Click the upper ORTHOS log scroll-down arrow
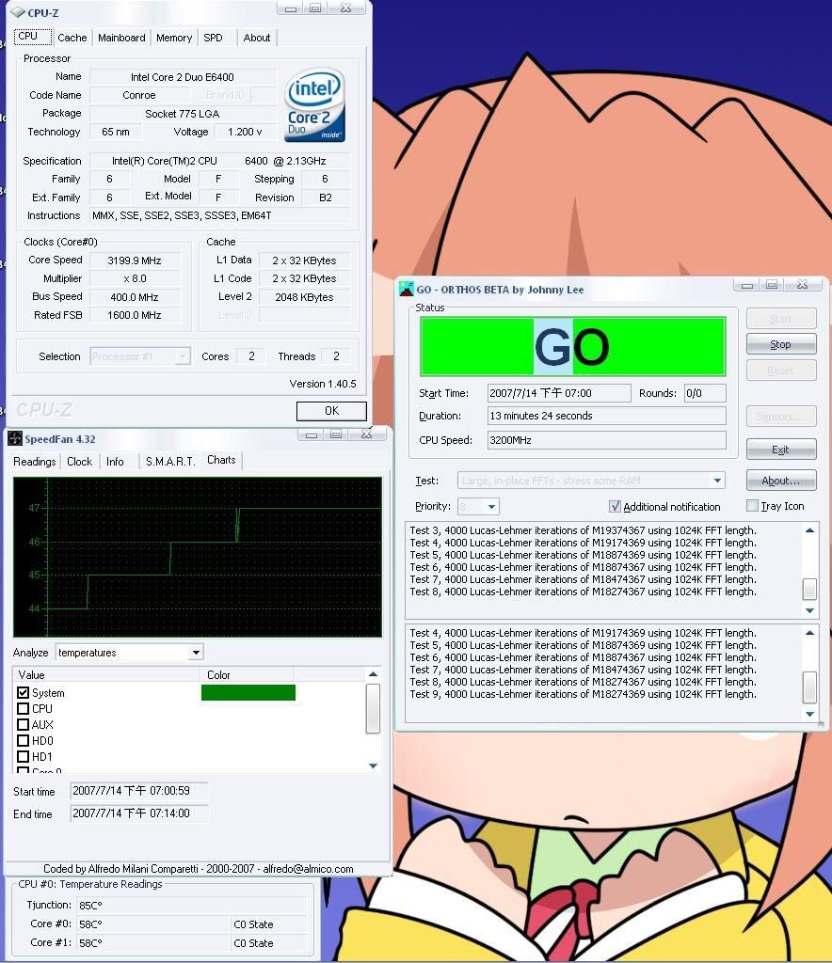 pyautogui.click(x=809, y=610)
